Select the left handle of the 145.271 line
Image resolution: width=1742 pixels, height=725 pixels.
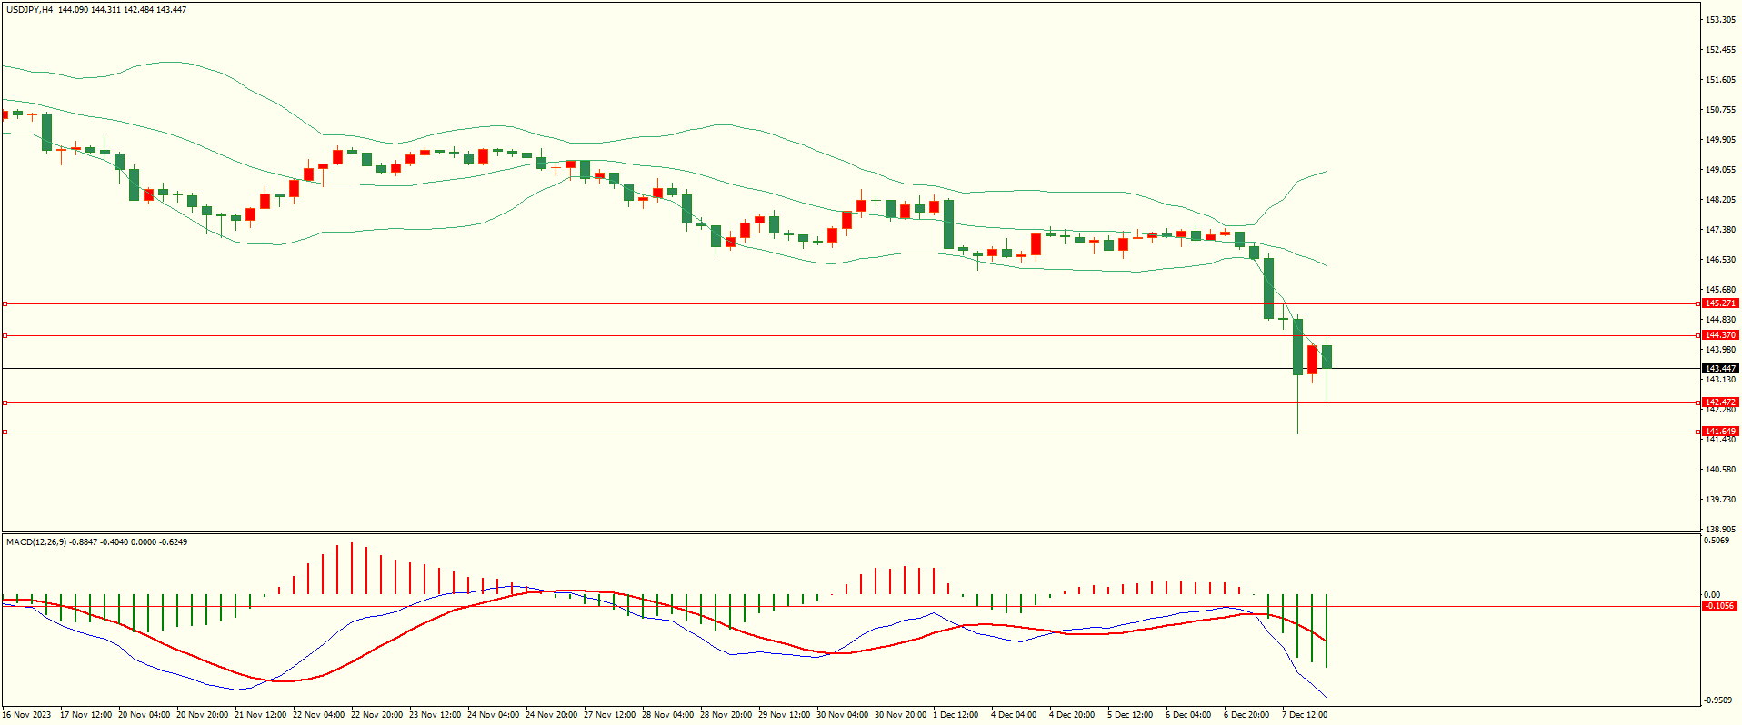5,303
